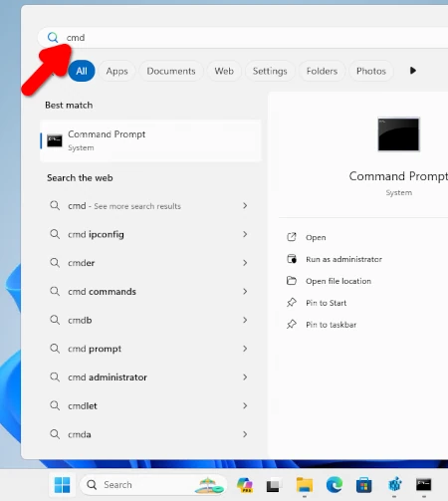This screenshot has height=501, width=448.
Task: Click the Command Prompt icon in best match
Action: click(55, 140)
